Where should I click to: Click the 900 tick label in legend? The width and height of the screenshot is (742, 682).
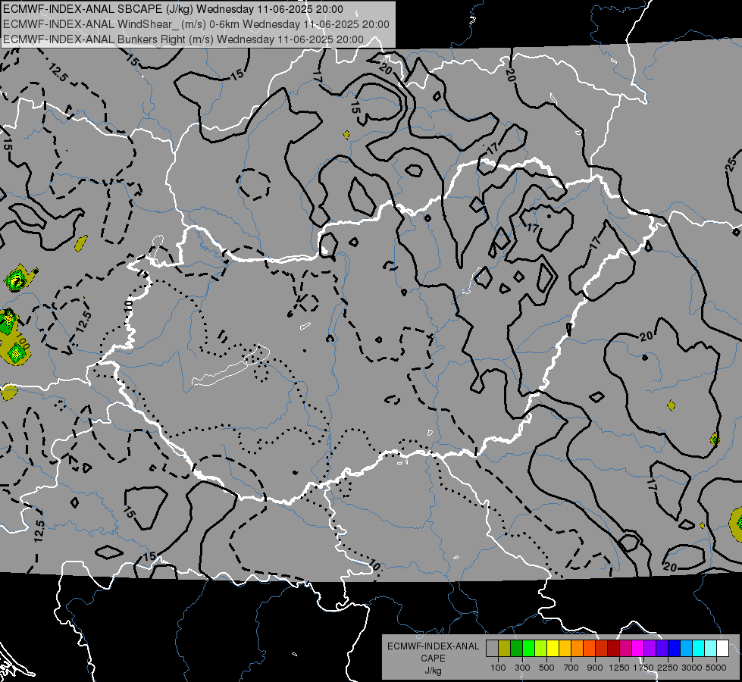point(595,668)
